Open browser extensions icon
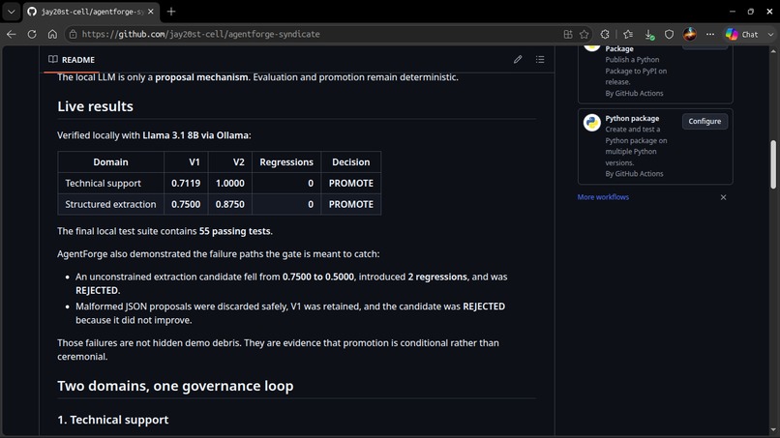Viewport: 780px width, 438px height. 605,34
